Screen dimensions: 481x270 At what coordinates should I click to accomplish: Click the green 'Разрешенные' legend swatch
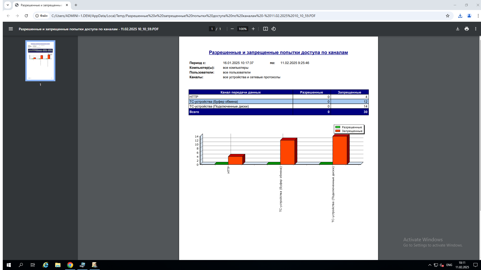(338, 127)
